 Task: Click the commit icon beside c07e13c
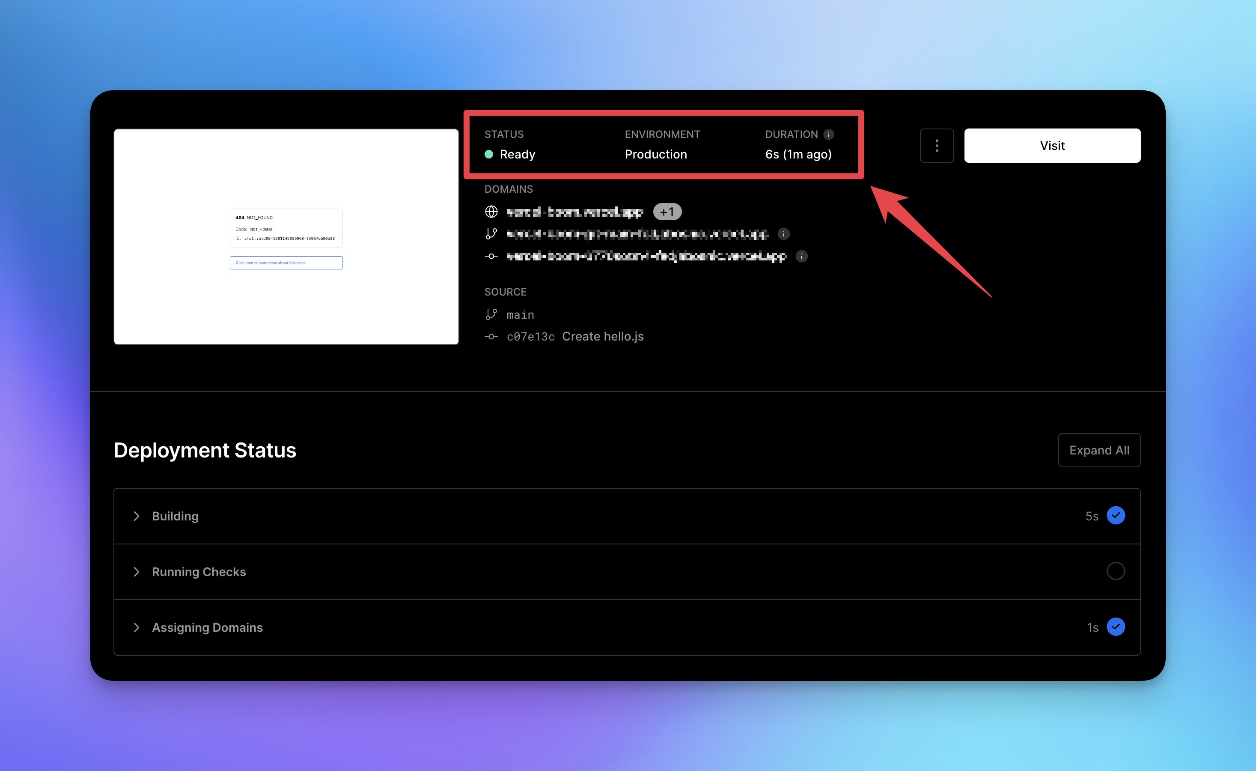(491, 337)
